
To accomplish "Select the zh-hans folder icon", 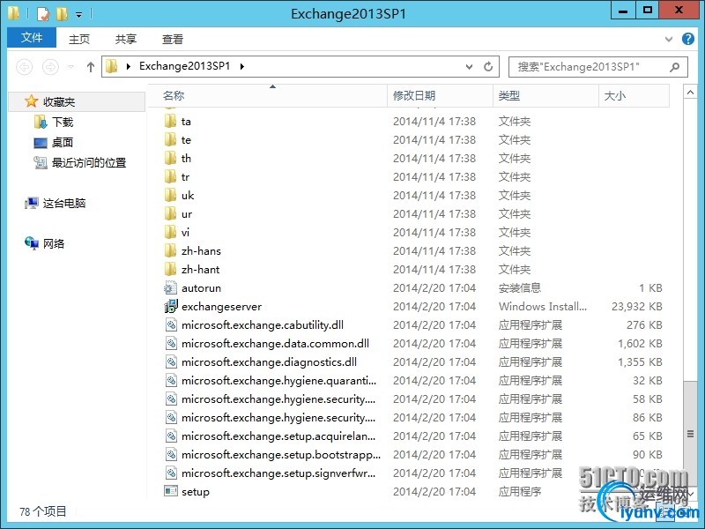I will (170, 251).
